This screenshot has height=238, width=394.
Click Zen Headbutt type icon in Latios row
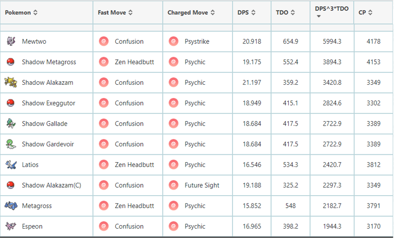(103, 165)
